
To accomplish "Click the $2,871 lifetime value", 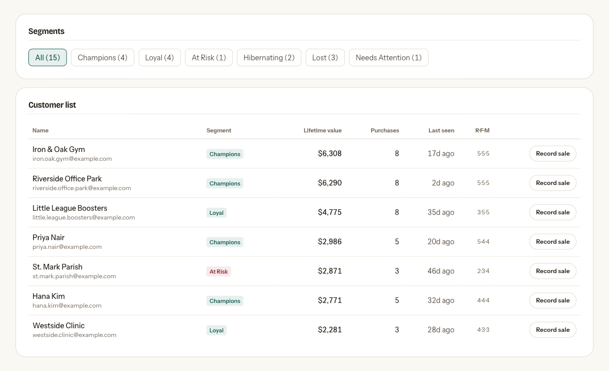I will (330, 271).
